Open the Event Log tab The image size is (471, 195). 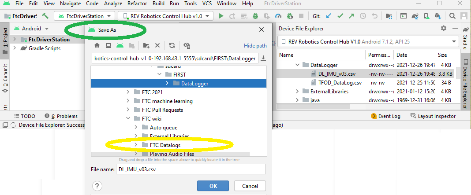click(x=386, y=116)
